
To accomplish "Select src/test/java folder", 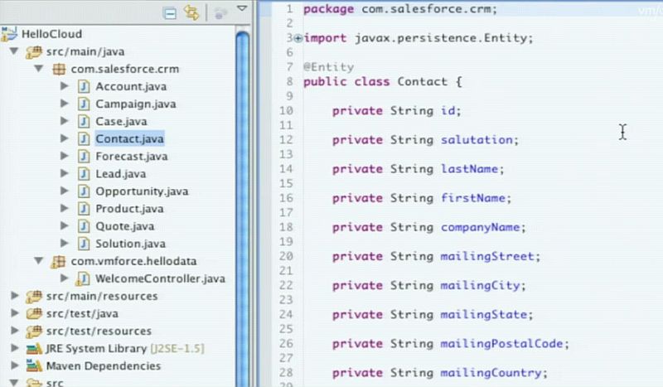I will pyautogui.click(x=82, y=314).
